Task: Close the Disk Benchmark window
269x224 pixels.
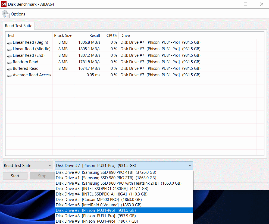Action: coord(261,4)
